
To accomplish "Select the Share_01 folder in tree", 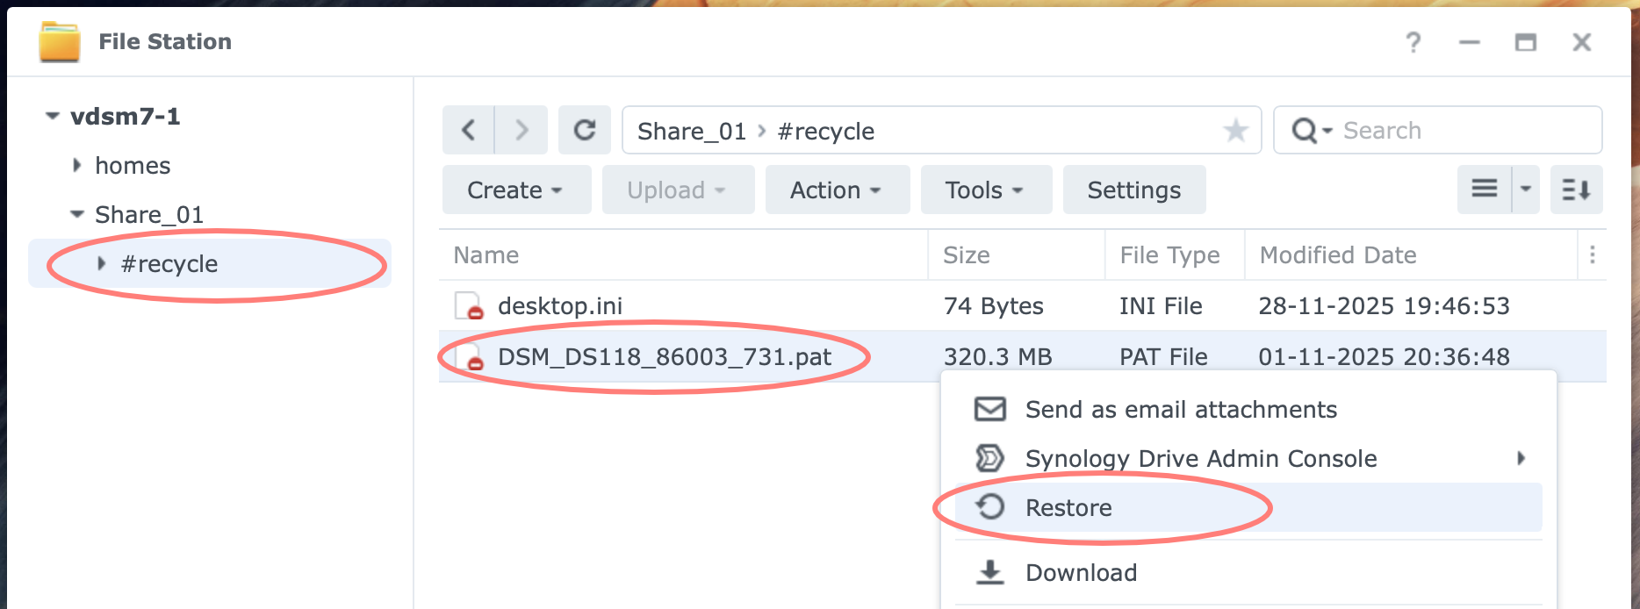I will [149, 214].
